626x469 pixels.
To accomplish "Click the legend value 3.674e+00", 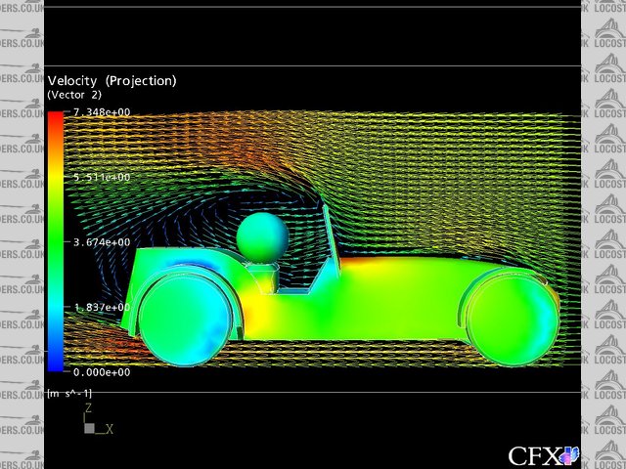I will 102,242.
